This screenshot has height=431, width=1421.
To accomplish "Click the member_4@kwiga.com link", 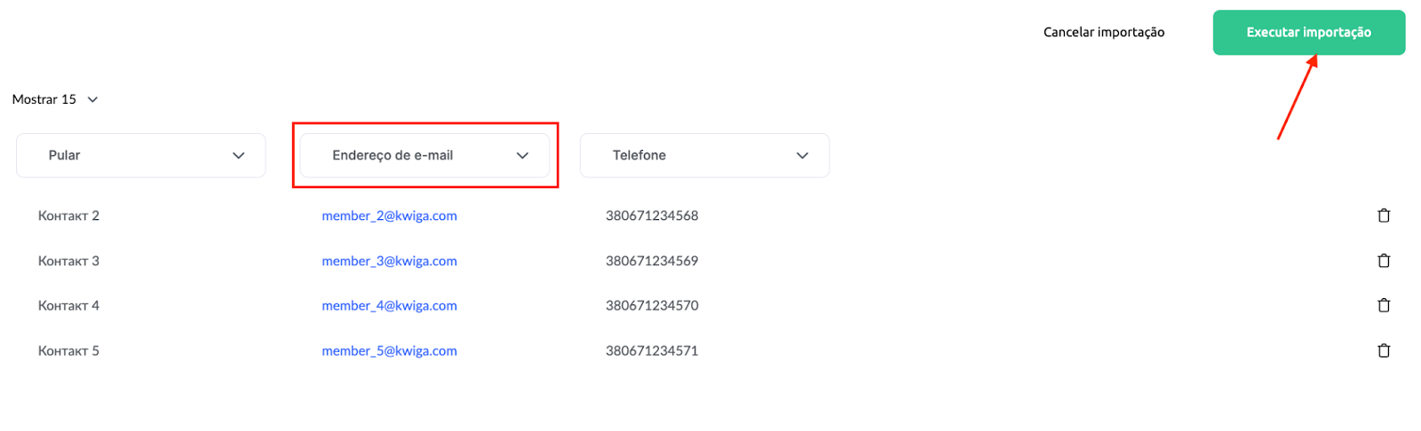I will click(x=389, y=305).
